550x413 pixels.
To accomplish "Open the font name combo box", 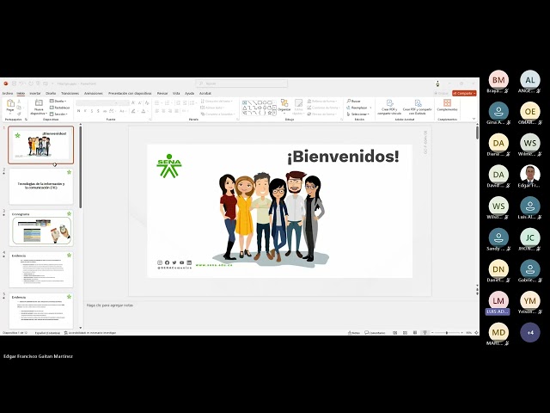I will (x=97, y=102).
